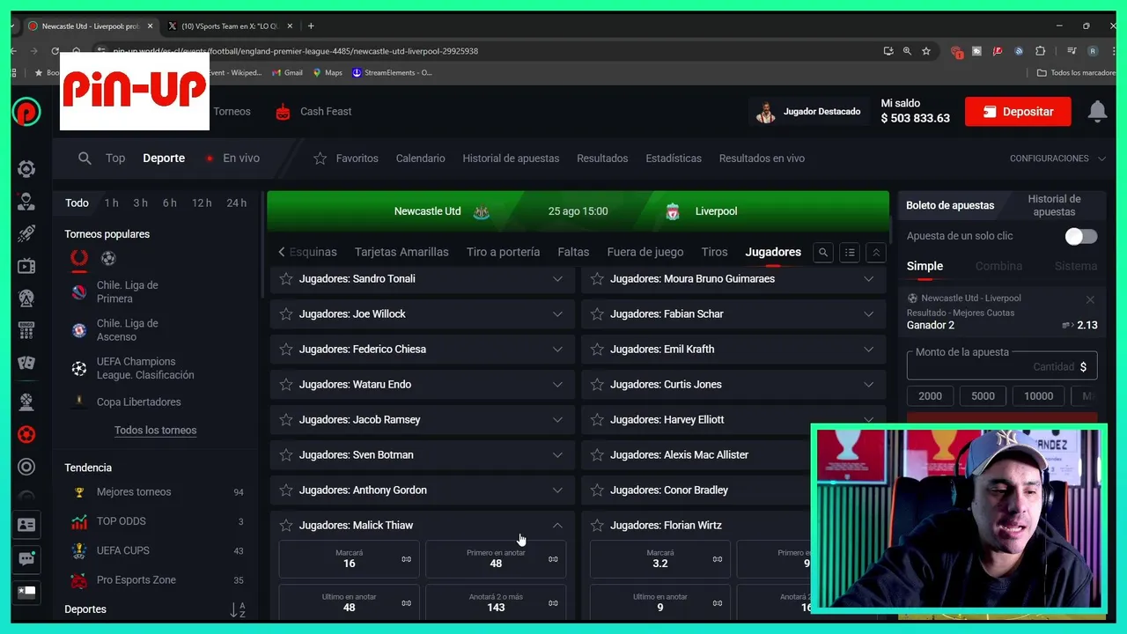Switch to the Tiro a portería tab
1127x634 pixels.
(503, 252)
